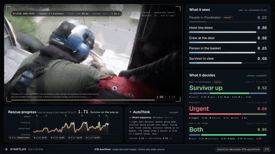Screen dimensions: 275x154
Task: Click the AutoThink sparkle icon
Action: tap(130, 112)
